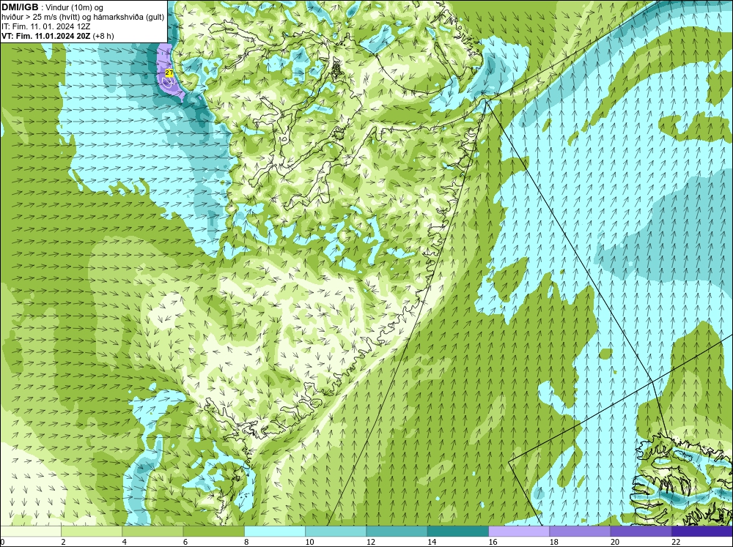Click the 'hviður > 25 m/s (hvítt)' description line
Viewport: 733px width, 547px height.
(83, 17)
